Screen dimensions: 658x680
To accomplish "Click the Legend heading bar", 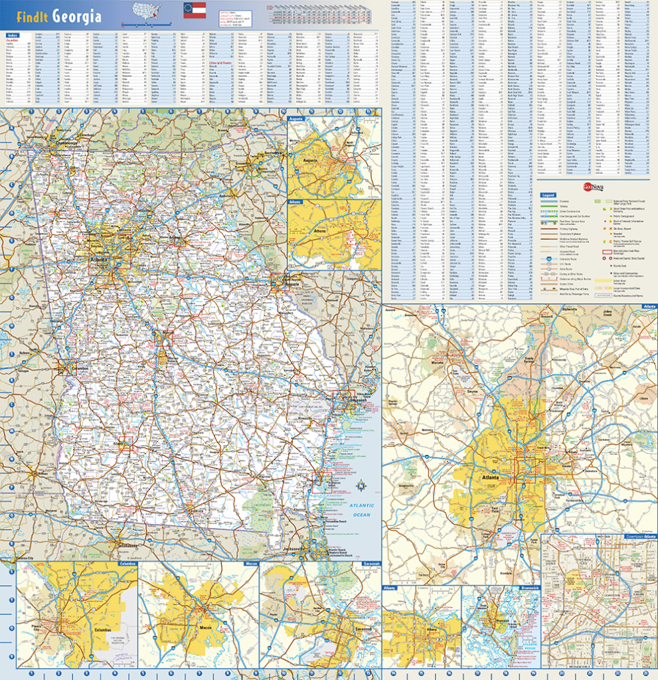I will (548, 195).
